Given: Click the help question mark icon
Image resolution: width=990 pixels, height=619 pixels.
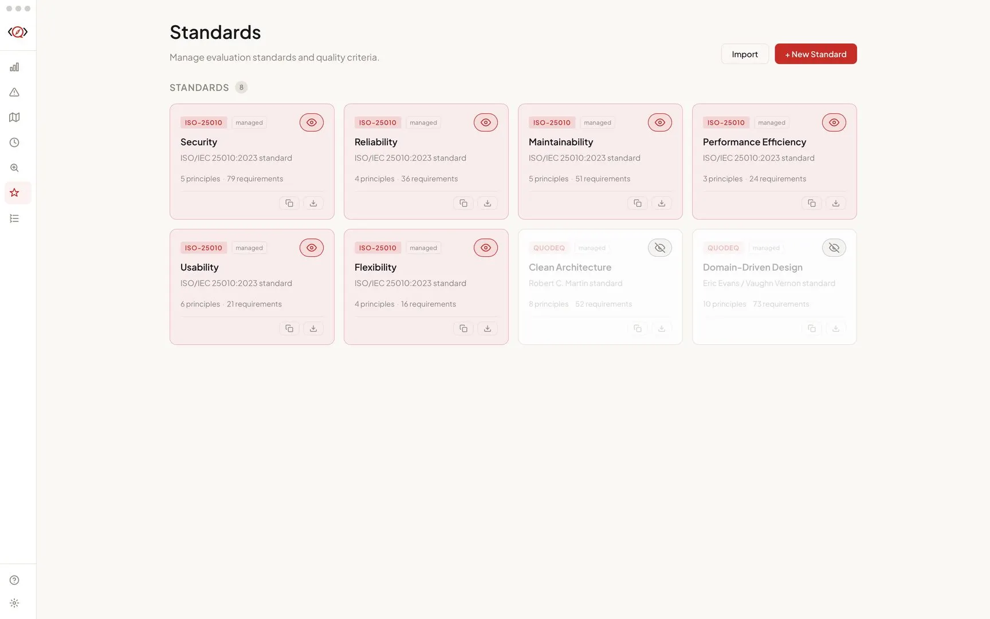Looking at the screenshot, I should 14,580.
